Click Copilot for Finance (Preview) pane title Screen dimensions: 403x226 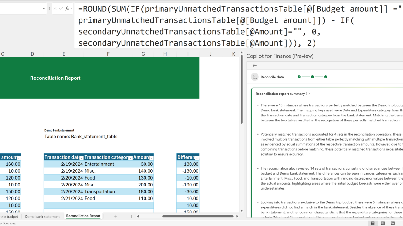[280, 56]
